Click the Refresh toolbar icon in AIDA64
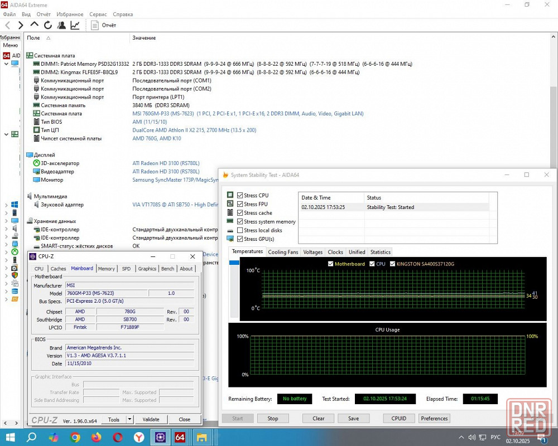558x446 pixels. 48,25
